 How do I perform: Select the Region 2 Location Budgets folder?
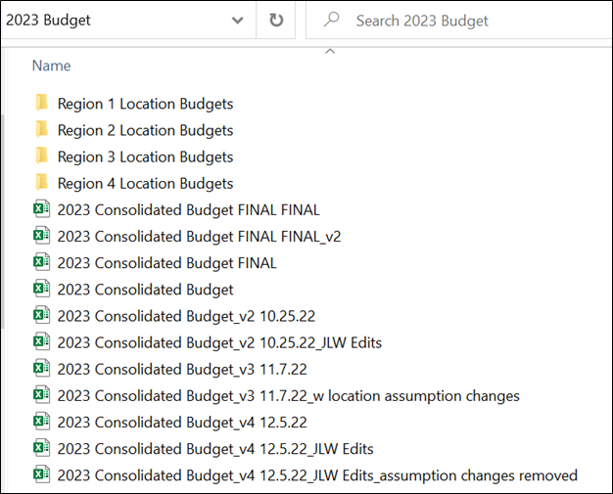(145, 130)
